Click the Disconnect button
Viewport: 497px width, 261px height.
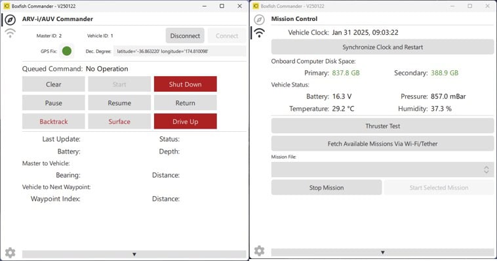tap(185, 36)
